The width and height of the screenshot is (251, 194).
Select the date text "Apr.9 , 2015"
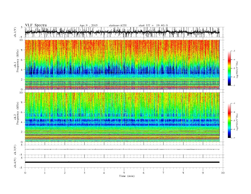[x=88, y=25]
